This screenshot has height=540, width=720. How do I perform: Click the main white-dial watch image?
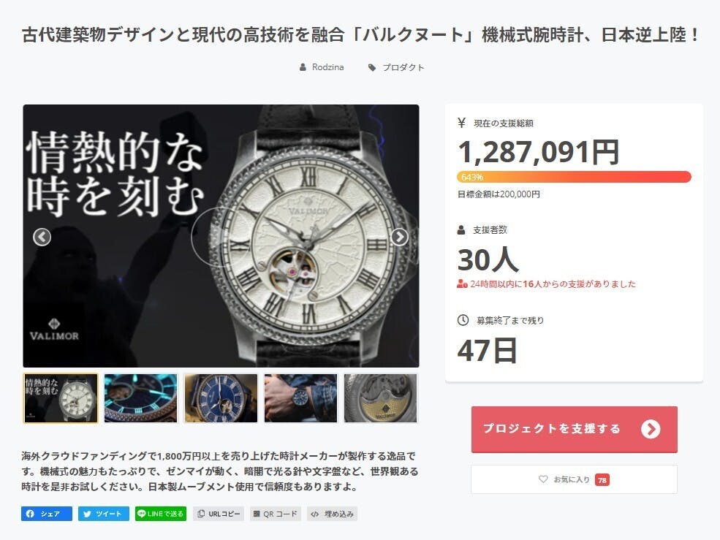coord(221,236)
